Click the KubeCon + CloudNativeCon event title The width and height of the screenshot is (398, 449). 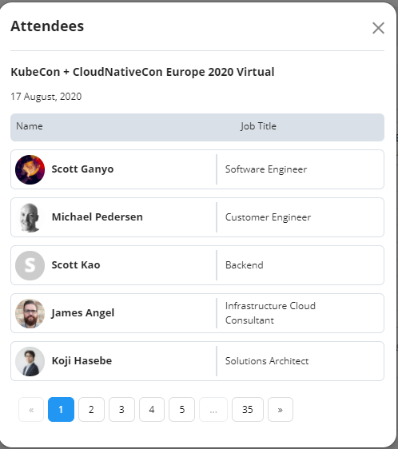[142, 72]
